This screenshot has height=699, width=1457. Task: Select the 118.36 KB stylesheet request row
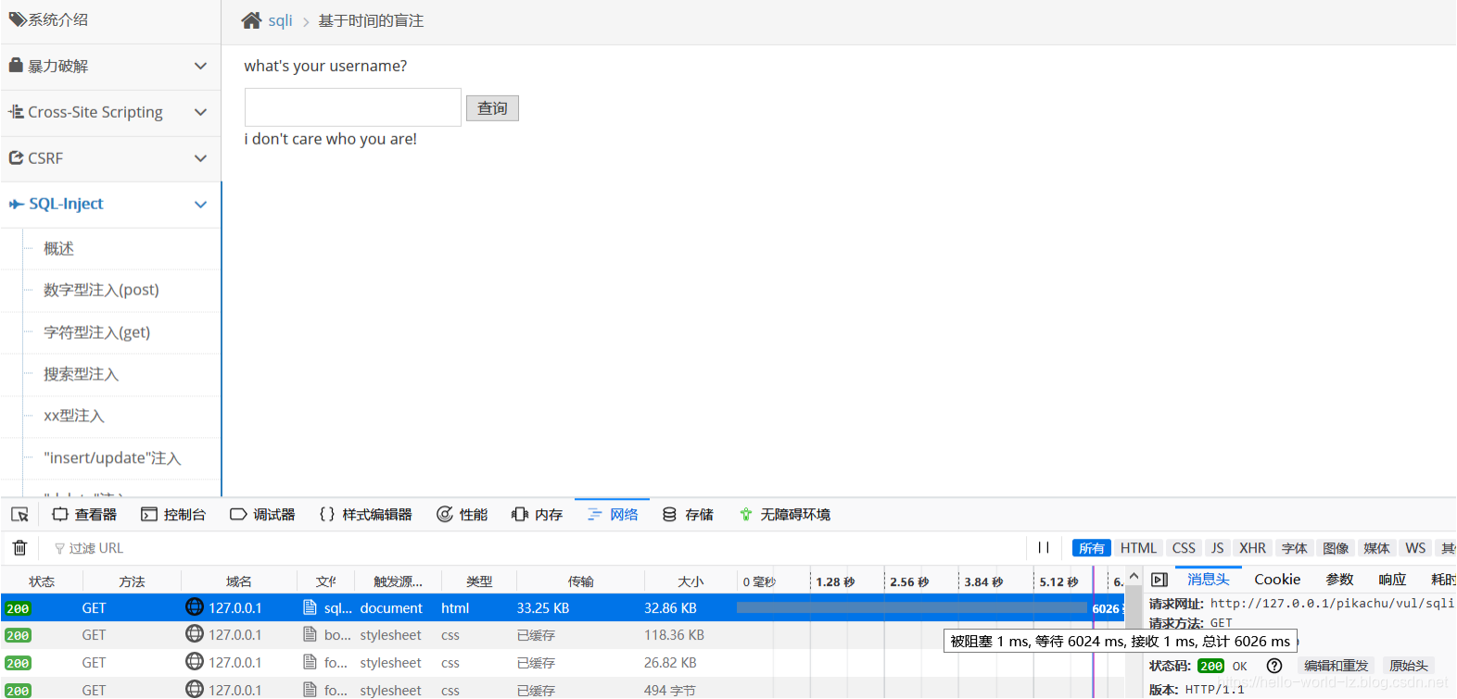[x=563, y=635]
